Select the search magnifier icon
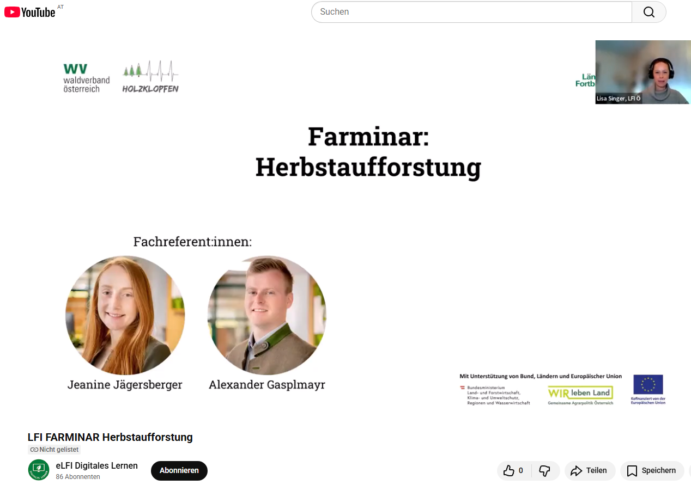Image resolution: width=691 pixels, height=485 pixels. 648,11
